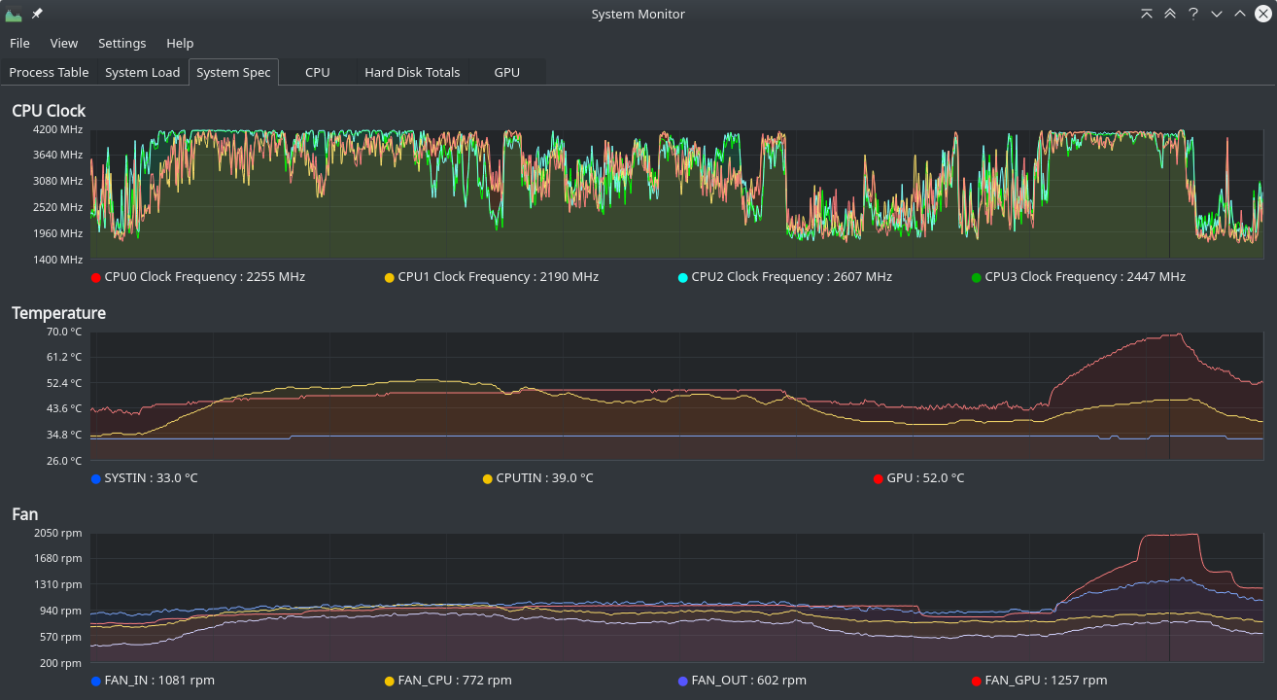Click inside the CPU Clock graph

pyautogui.click(x=676, y=194)
